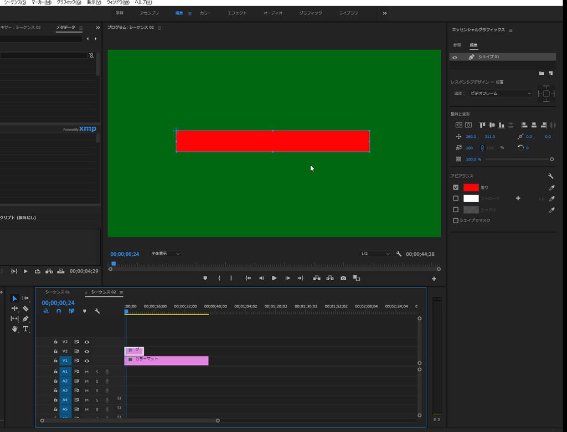Click the red fill color swatch
The width and height of the screenshot is (567, 432).
coord(471,188)
